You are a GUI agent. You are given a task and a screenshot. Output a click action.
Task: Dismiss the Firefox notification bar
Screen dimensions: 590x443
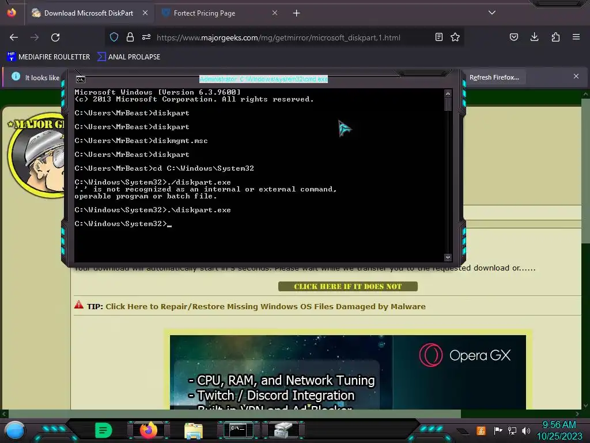[x=576, y=77]
